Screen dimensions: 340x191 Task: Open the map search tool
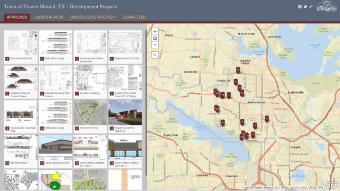tap(155, 55)
